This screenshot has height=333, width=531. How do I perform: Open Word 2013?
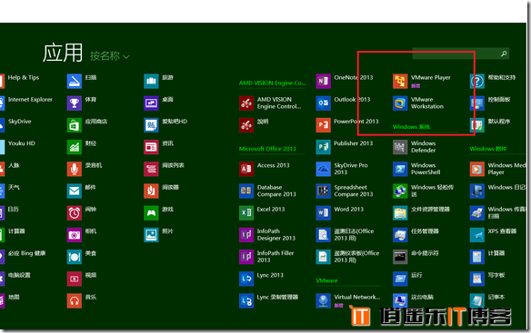[340, 213]
